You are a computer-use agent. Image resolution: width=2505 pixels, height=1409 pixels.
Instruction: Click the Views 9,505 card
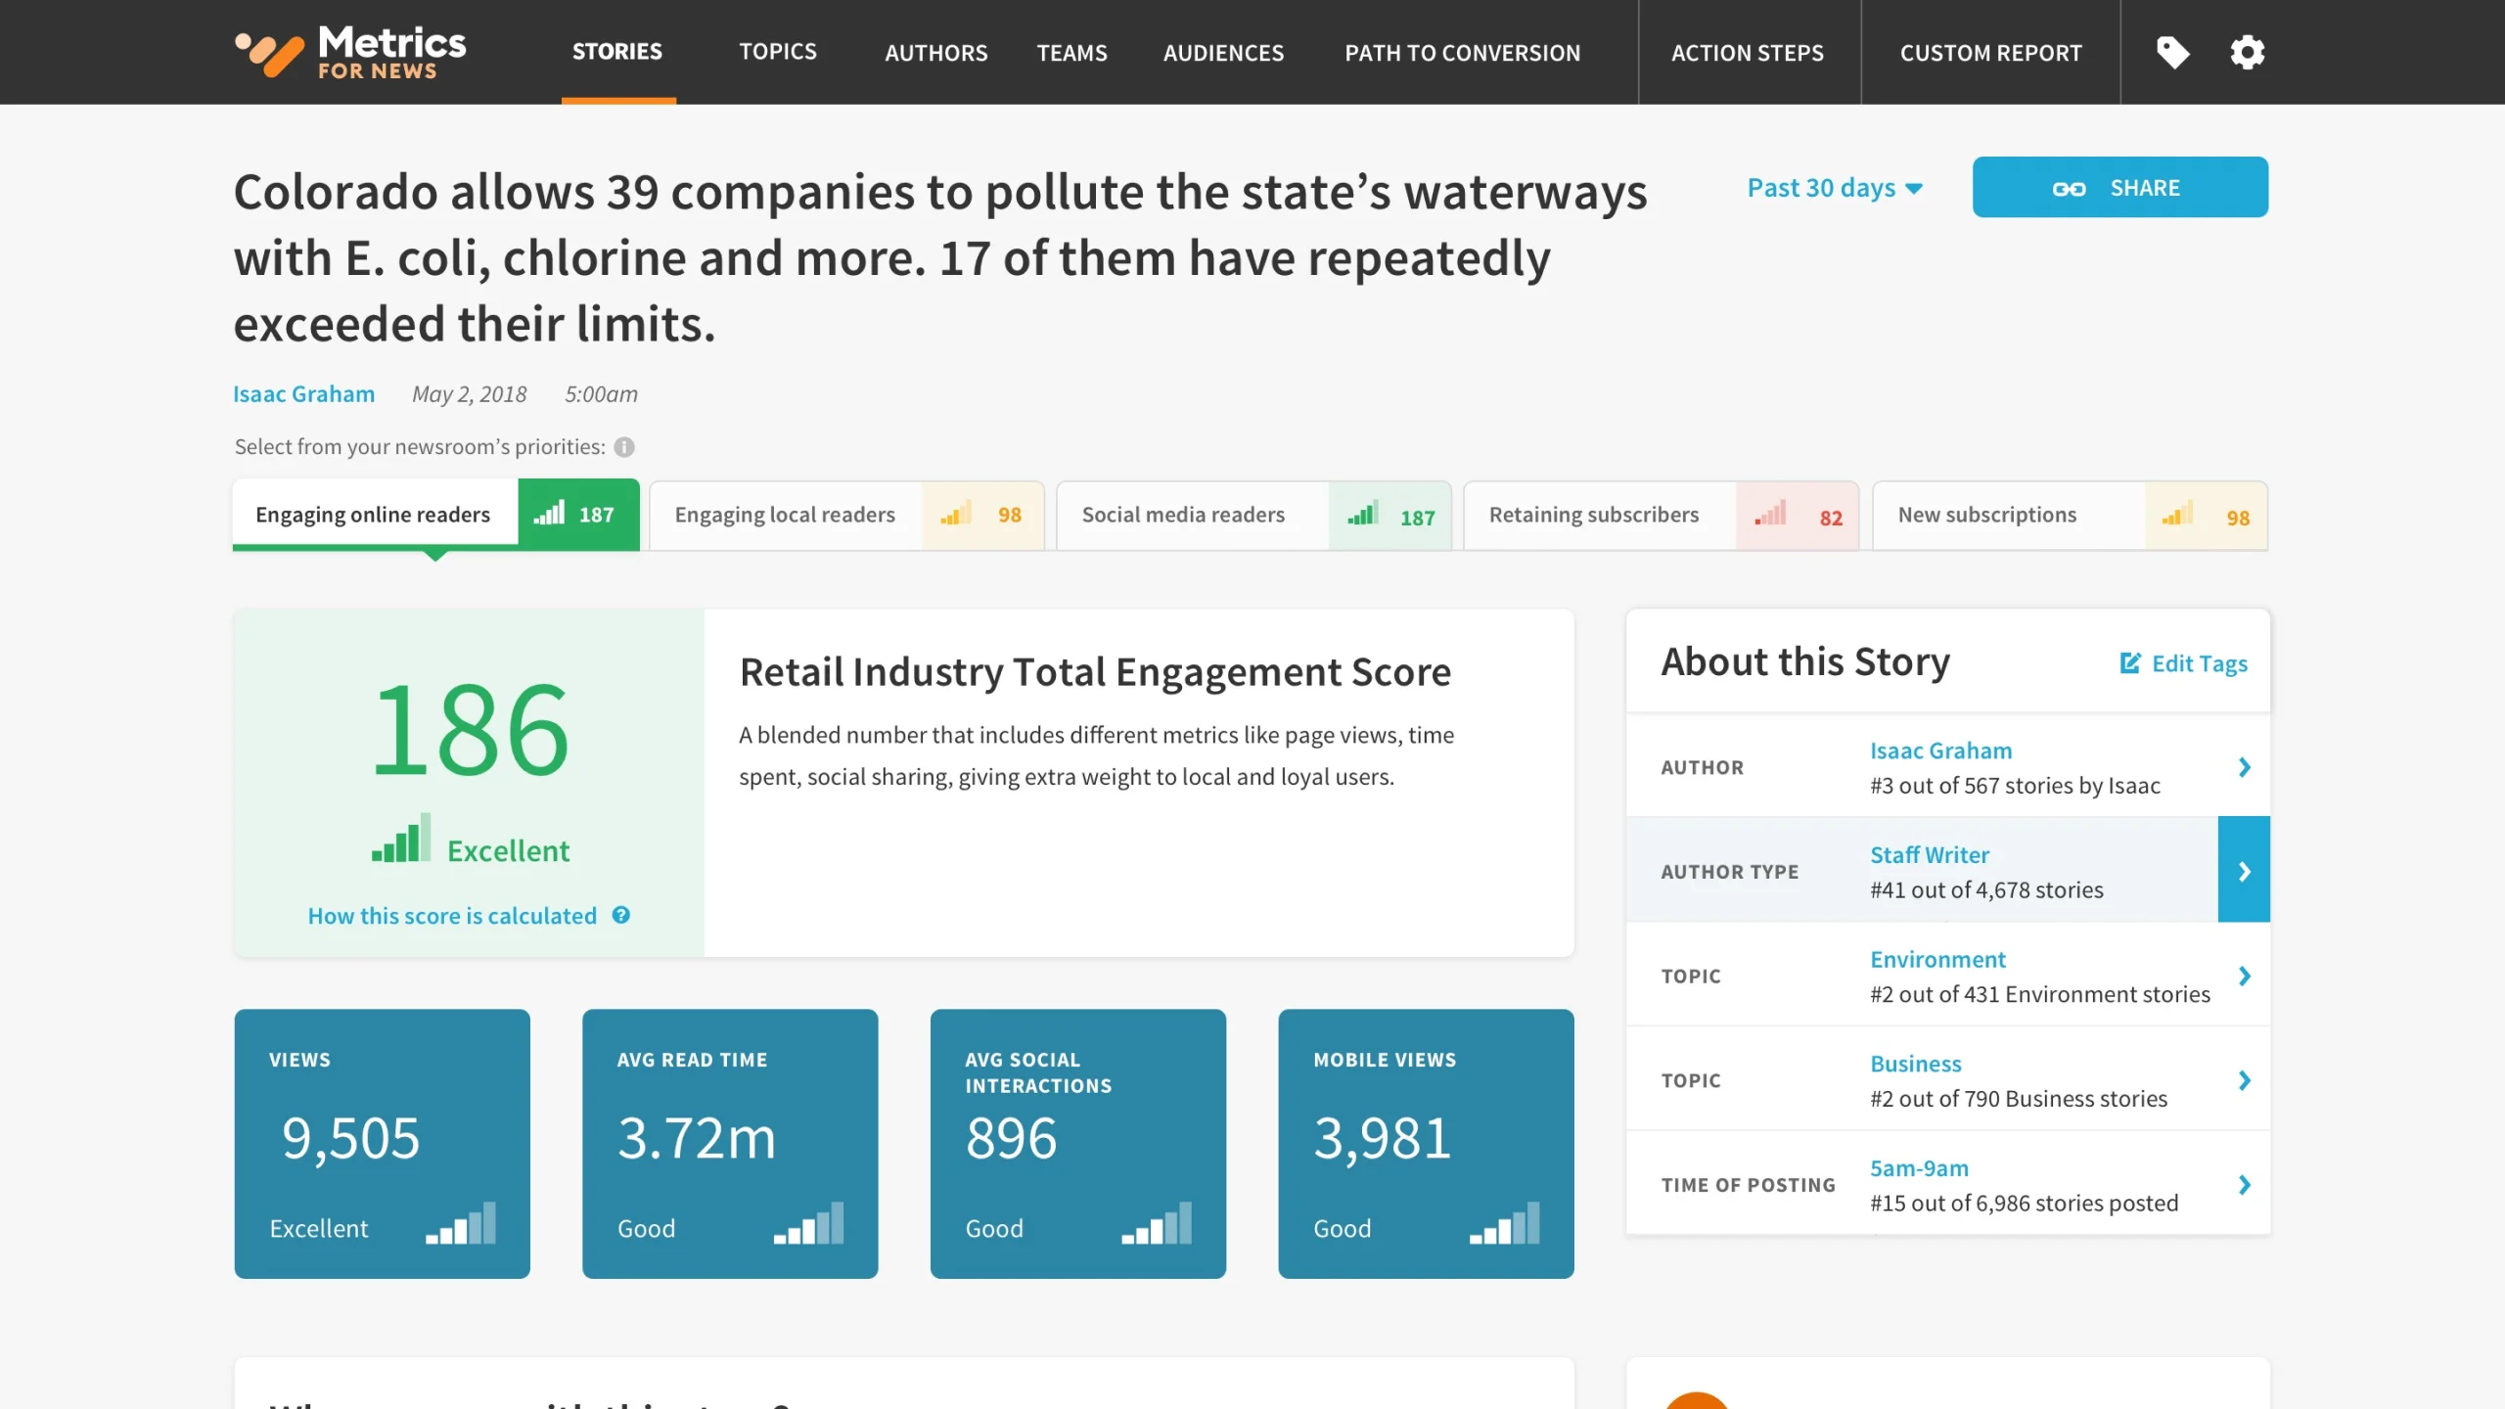coord(383,1144)
